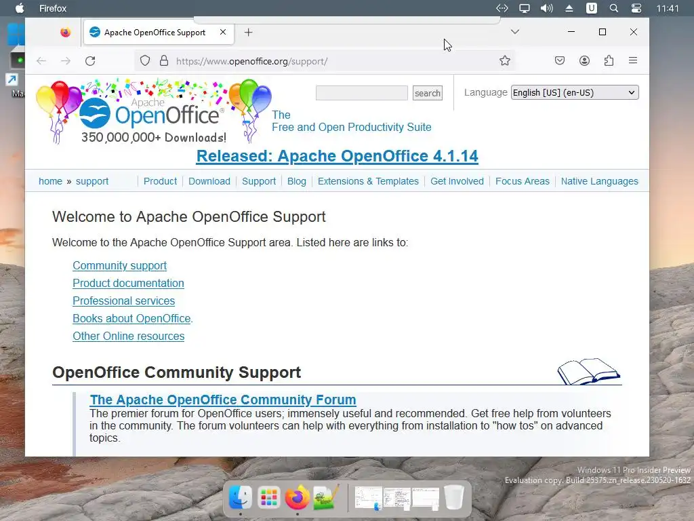Click the search button
The height and width of the screenshot is (521, 694).
click(428, 93)
